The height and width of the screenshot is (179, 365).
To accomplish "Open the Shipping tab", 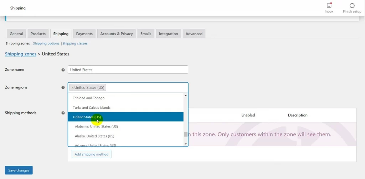I will 61,34.
